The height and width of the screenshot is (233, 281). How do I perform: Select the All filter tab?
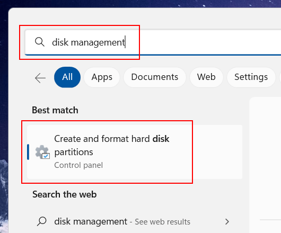click(x=67, y=77)
